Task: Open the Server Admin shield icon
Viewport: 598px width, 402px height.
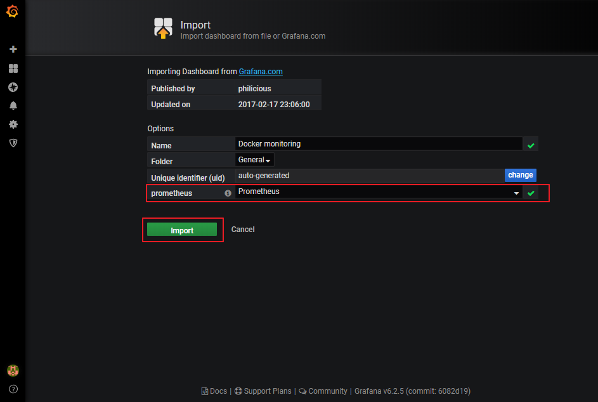Action: pos(13,143)
